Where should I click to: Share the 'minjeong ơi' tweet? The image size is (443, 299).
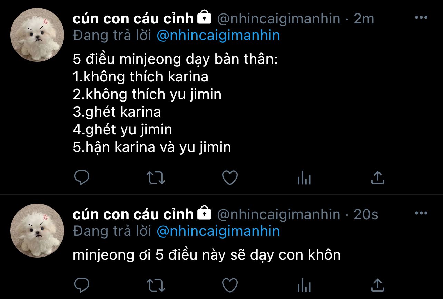click(x=377, y=285)
